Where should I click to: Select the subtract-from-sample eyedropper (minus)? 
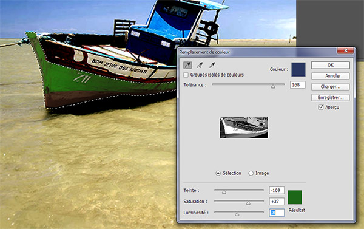coord(212,65)
